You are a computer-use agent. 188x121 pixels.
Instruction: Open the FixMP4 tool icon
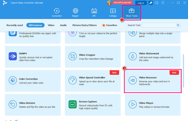click(x=13, y=56)
